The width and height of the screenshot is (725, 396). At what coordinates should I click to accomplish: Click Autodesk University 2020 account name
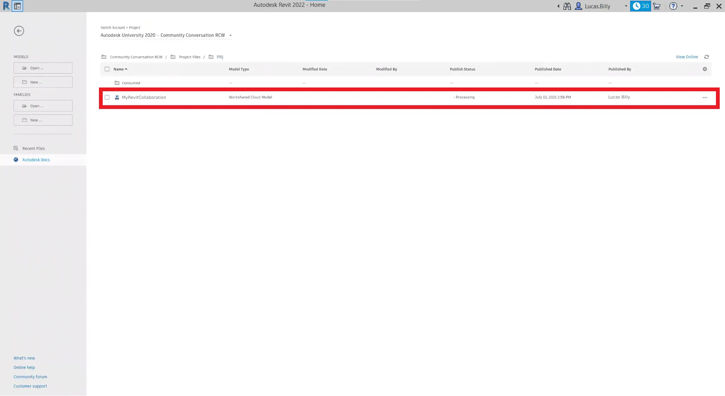(x=128, y=35)
